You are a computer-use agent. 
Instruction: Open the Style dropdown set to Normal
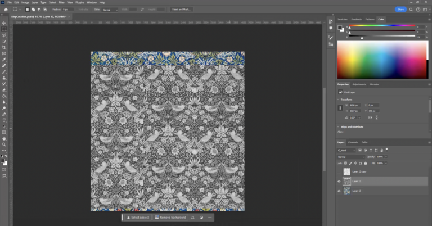point(110,10)
